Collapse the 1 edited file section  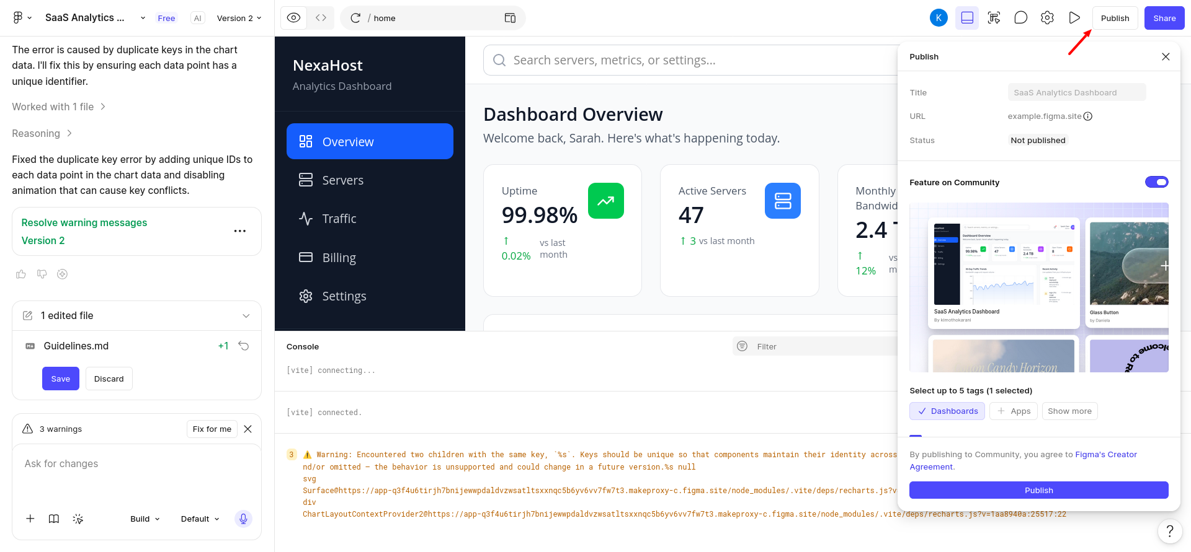[246, 316]
